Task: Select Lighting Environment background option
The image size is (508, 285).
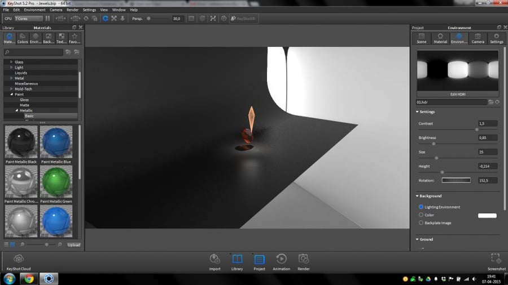Action: tap(421, 207)
